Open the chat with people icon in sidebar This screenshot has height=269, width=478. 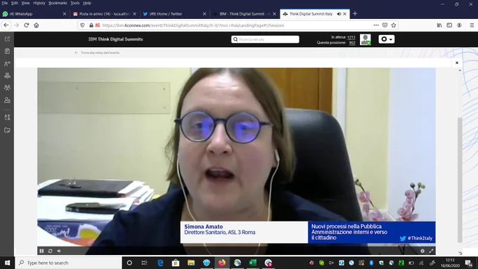[x=7, y=117]
